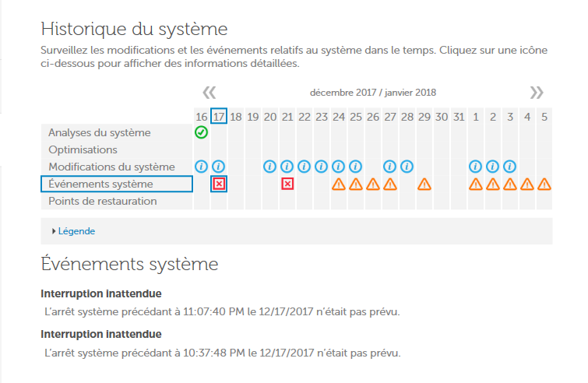588x383 pixels.
Task: Click the red error icon on day 21
Action: 287,184
